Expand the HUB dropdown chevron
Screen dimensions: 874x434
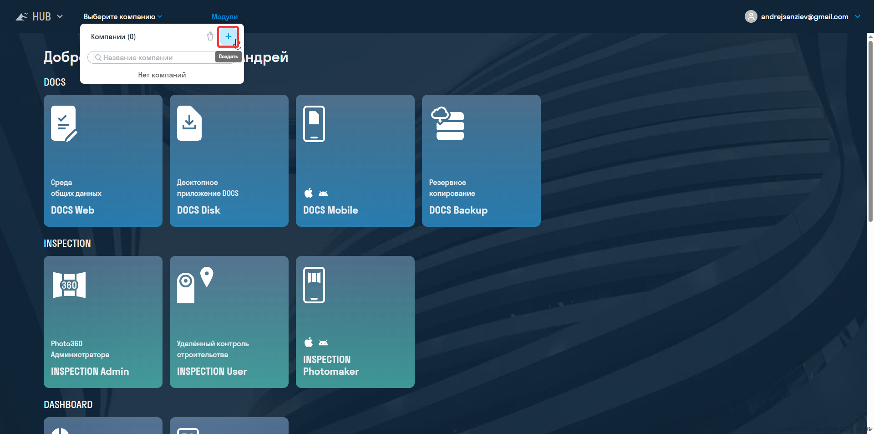(60, 17)
